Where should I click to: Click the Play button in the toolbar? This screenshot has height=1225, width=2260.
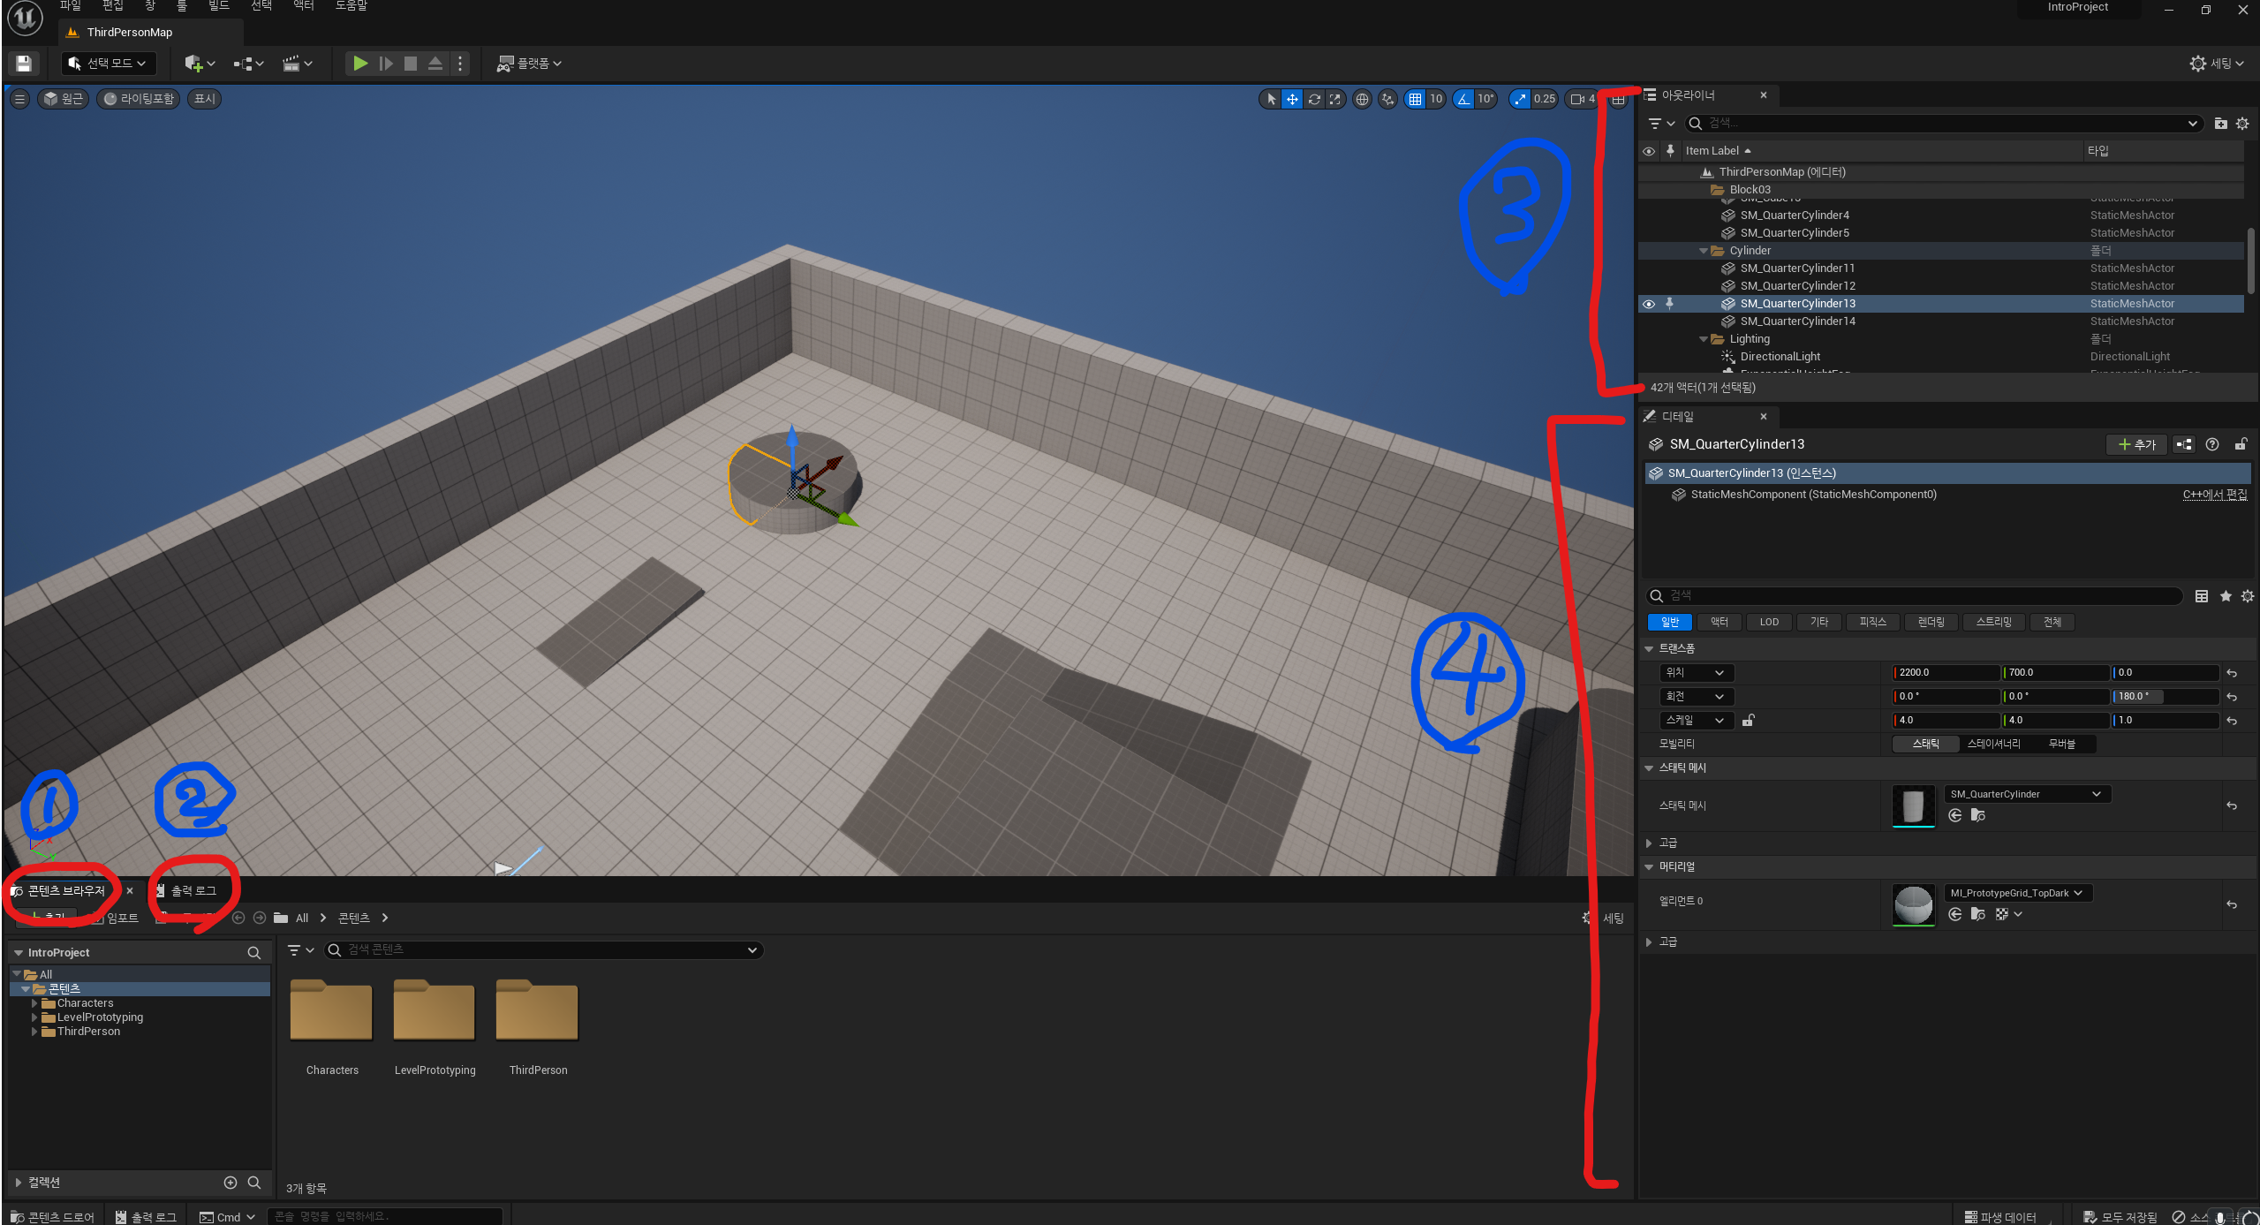(359, 64)
